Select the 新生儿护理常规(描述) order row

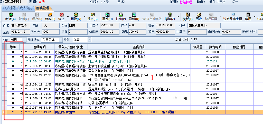[x=133, y=57]
